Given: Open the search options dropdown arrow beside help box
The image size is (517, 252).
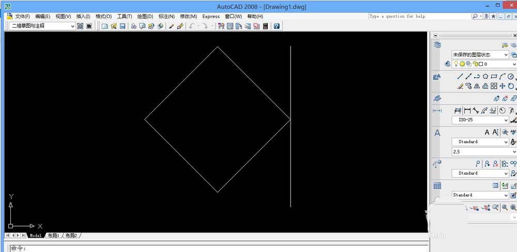Looking at the screenshot, I should 481,16.
